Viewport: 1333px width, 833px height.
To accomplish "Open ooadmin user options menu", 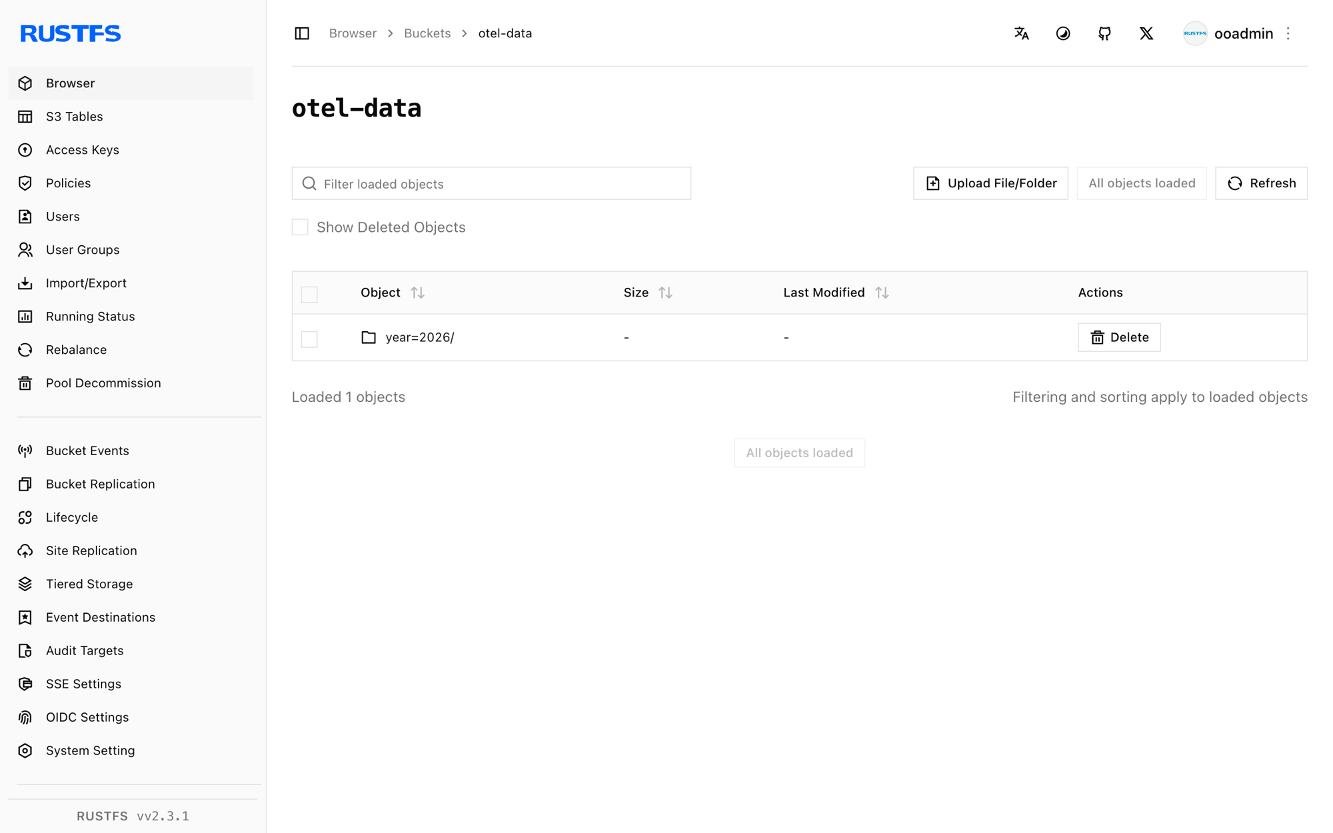I will (x=1288, y=33).
